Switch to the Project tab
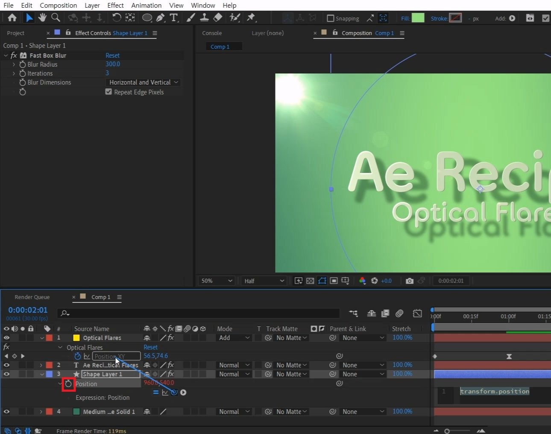551x434 pixels. pos(16,33)
